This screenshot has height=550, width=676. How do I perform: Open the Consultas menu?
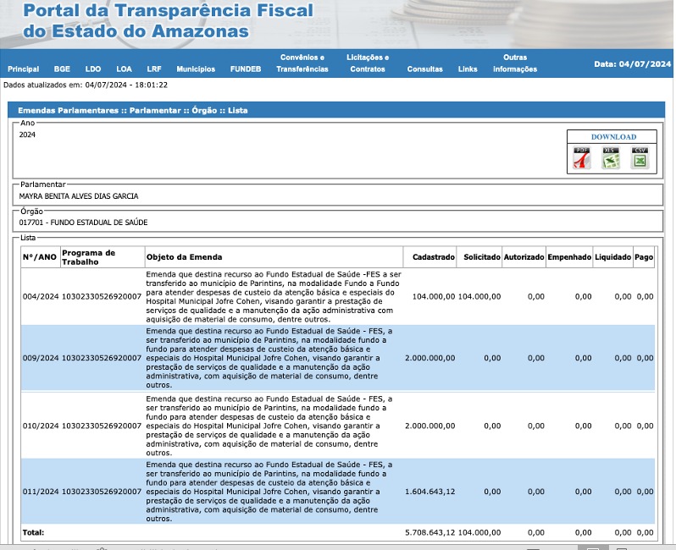pos(424,69)
